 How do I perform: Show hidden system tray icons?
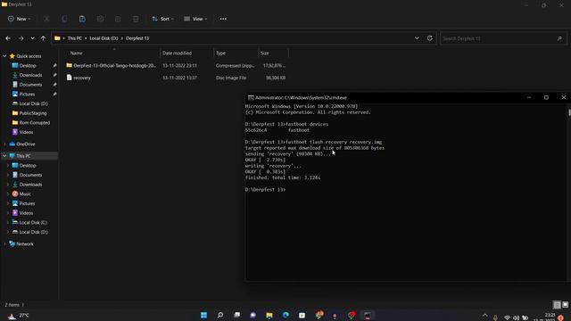484,316
